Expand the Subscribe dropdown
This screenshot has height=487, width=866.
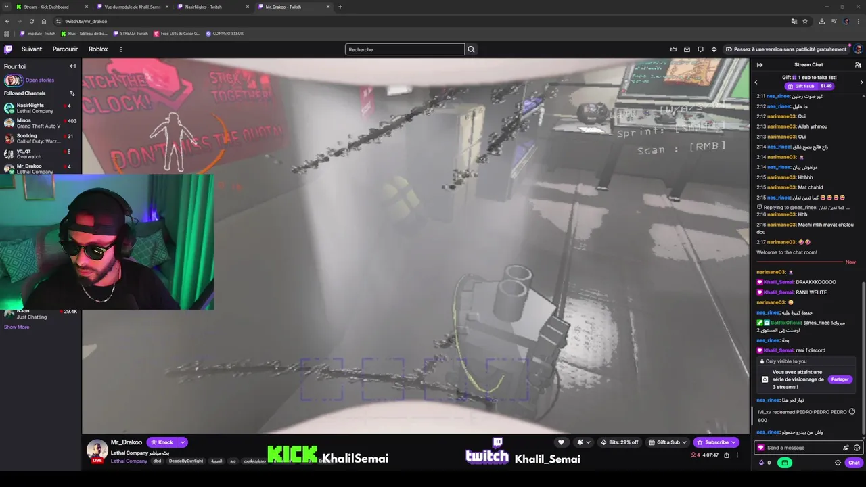pyautogui.click(x=733, y=442)
